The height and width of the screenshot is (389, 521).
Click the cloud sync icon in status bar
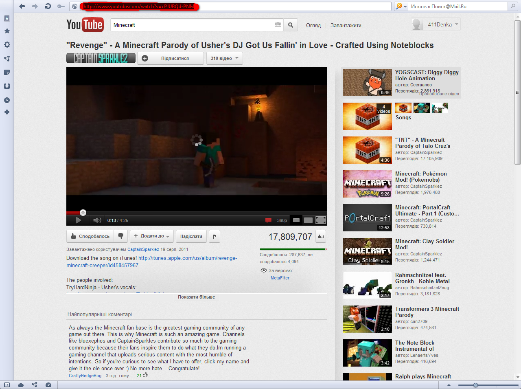pyautogui.click(x=21, y=385)
